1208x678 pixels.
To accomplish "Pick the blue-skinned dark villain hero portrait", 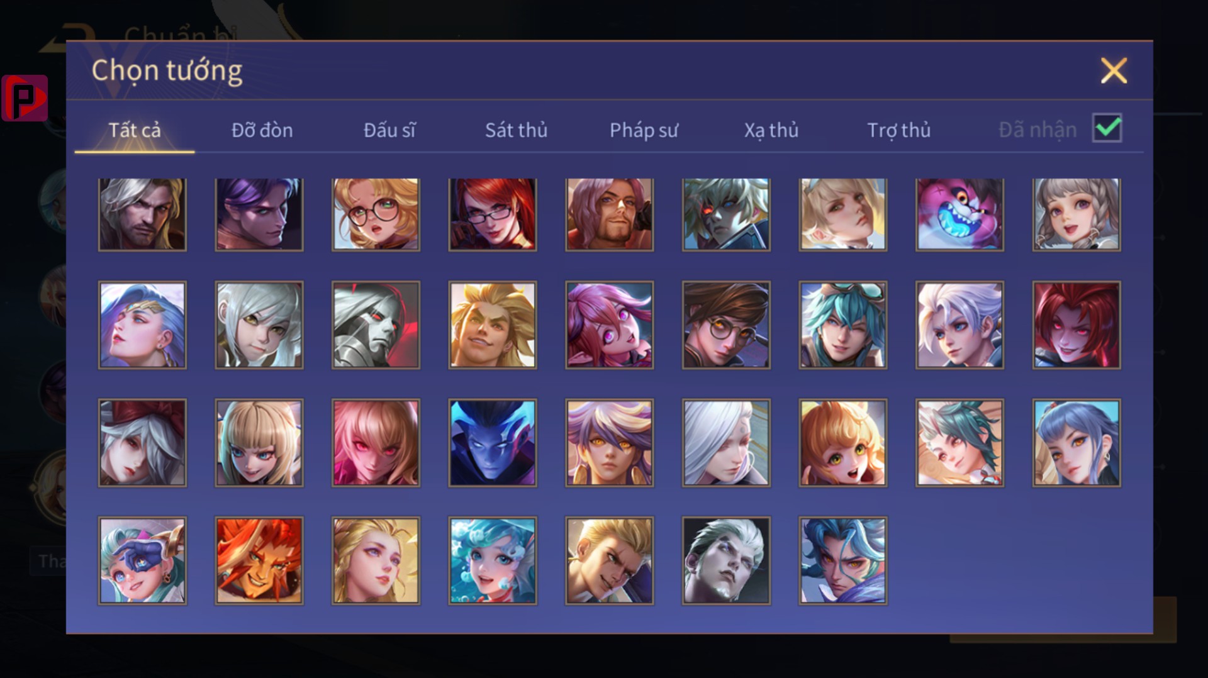I will point(493,443).
